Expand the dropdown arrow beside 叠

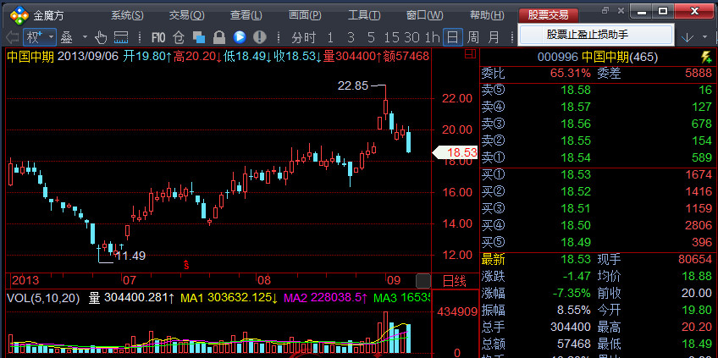click(85, 37)
